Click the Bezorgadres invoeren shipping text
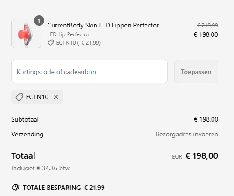The width and height of the screenshot is (234, 196). click(x=187, y=134)
